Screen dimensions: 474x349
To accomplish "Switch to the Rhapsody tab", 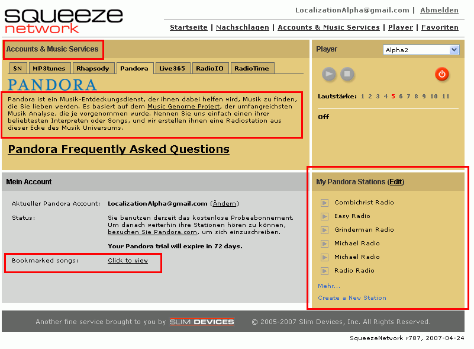I will [x=93, y=68].
